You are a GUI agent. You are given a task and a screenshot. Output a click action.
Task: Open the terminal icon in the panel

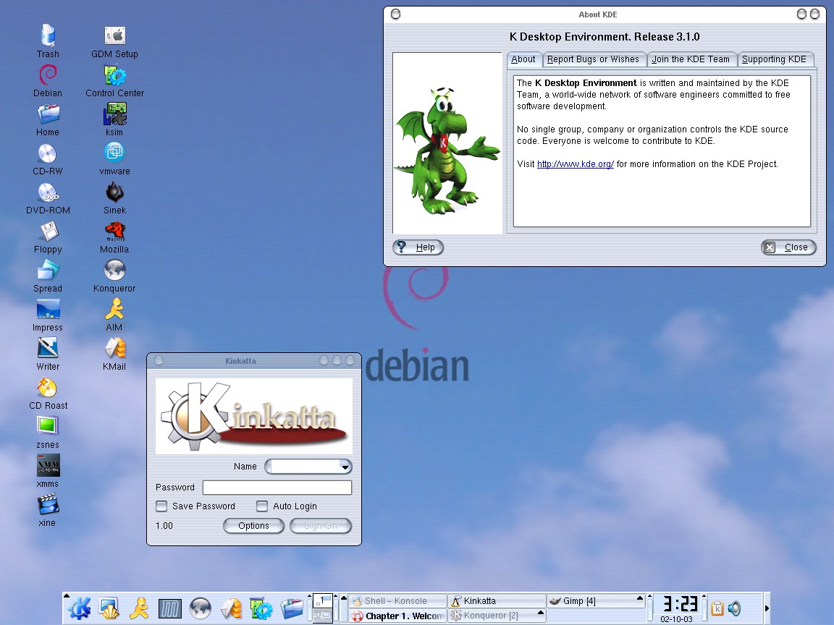[169, 608]
